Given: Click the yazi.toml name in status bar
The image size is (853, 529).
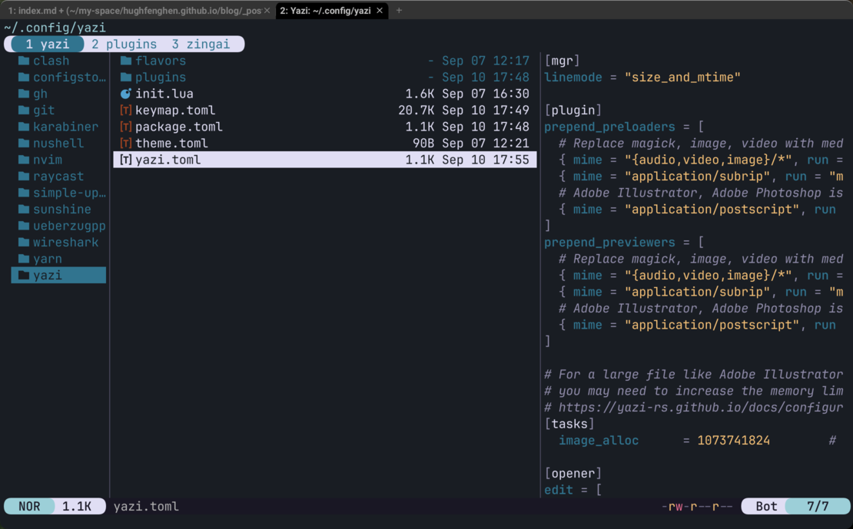Looking at the screenshot, I should pos(146,506).
